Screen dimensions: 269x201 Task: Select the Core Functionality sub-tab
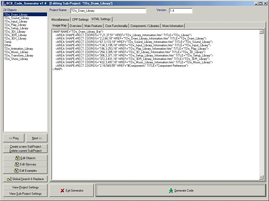pyautogui.click(x=116, y=26)
